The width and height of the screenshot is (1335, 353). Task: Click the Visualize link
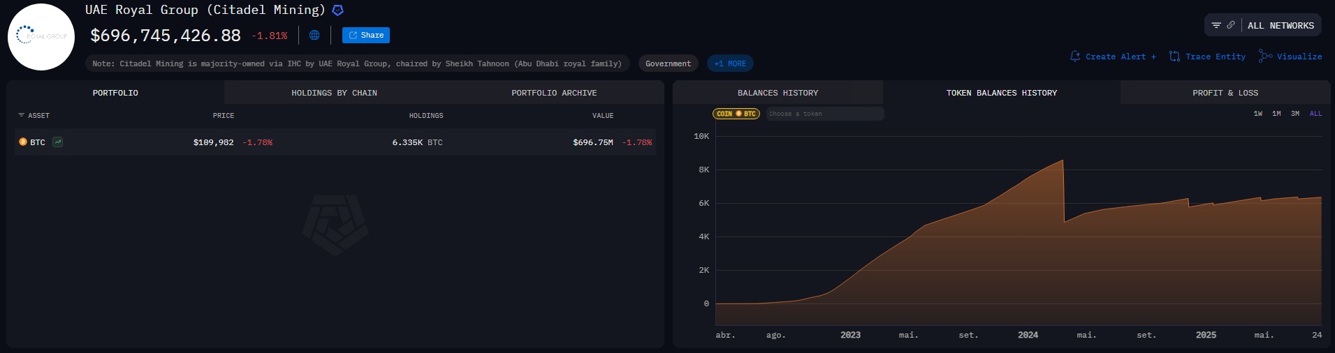(1290, 57)
